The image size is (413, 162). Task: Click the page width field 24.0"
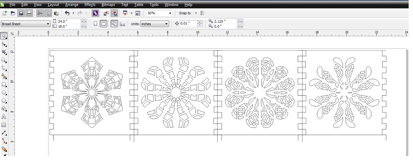[x=69, y=21]
